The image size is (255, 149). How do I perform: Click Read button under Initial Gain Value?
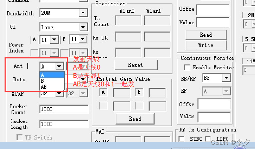pos(135,119)
